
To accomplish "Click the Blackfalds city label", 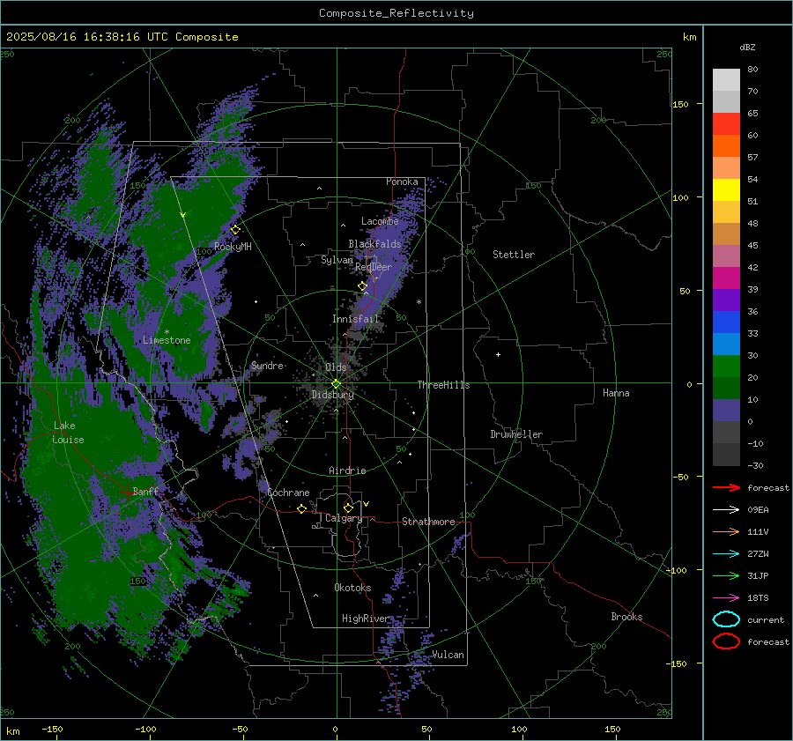I will (374, 244).
